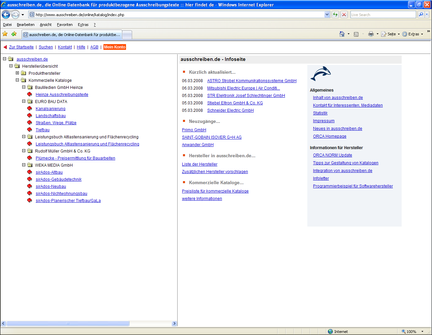Click the red book icon beside sirAdos-Neubau
The height and width of the screenshot is (335, 432).
(30, 186)
